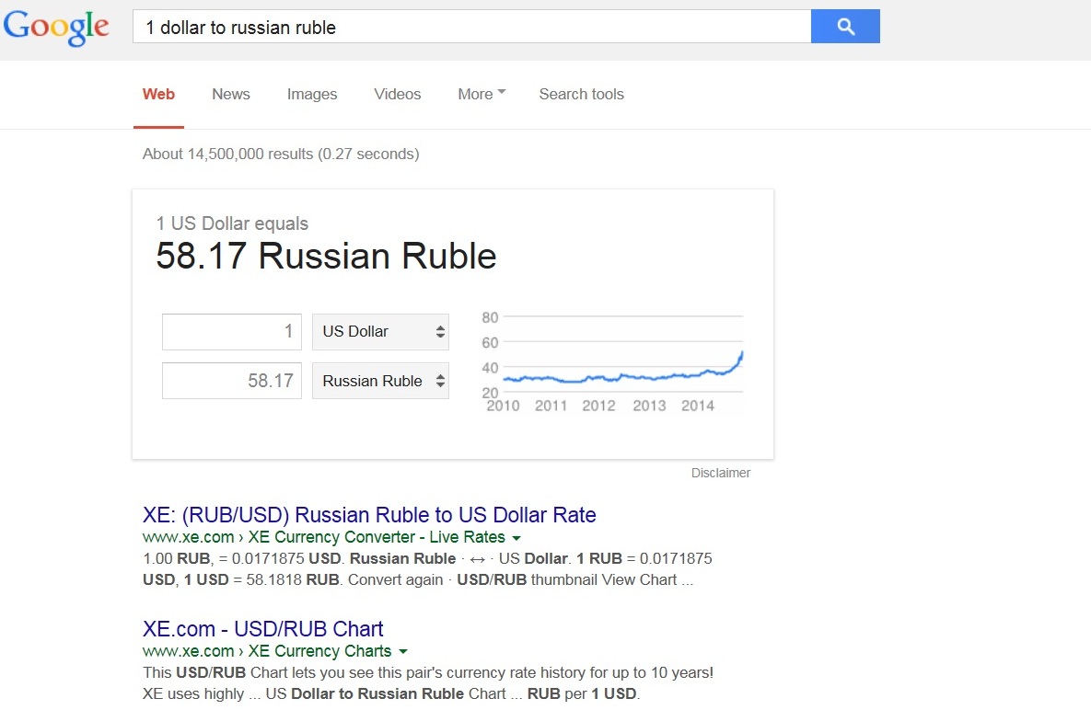This screenshot has height=710, width=1091.
Task: Click the Google logo
Action: click(x=56, y=28)
